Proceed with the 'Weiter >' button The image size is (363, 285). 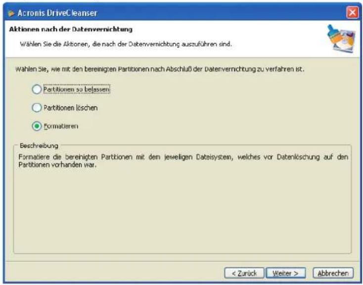click(286, 274)
